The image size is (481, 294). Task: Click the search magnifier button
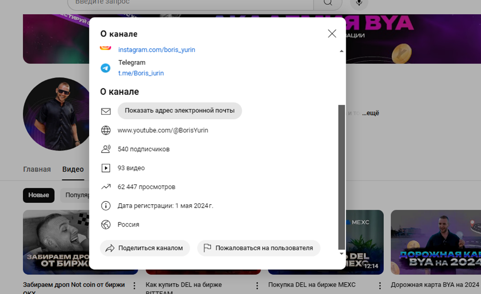coord(328,3)
